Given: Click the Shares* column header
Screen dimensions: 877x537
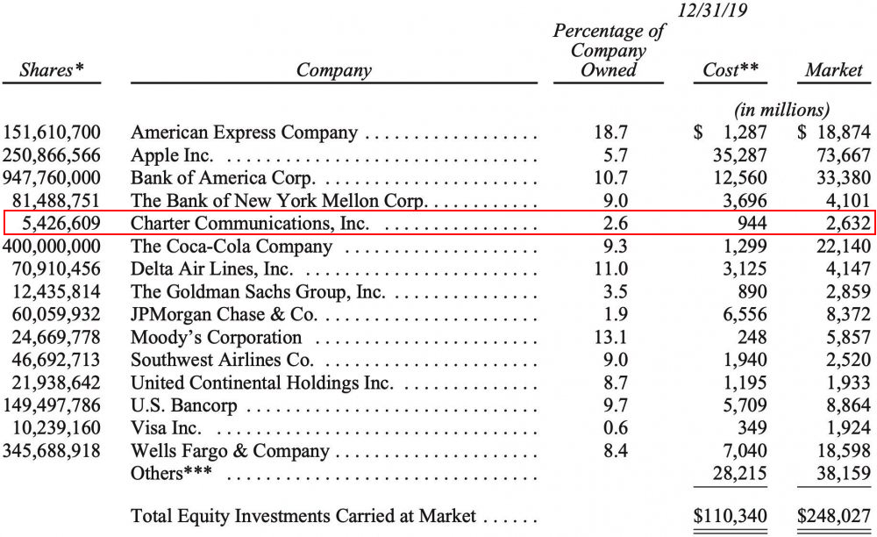Looking at the screenshot, I should 51,70.
